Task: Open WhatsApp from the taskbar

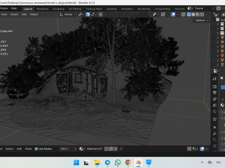Action: 118,162
